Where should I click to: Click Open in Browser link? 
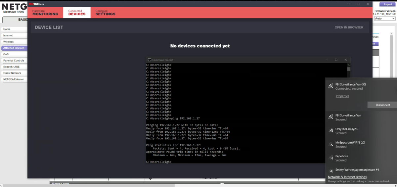point(349,27)
